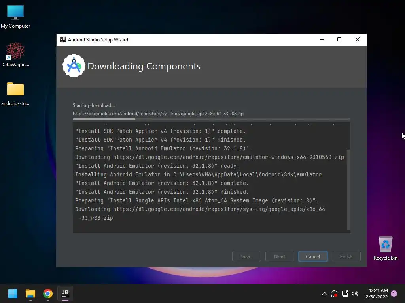The height and width of the screenshot is (303, 405).
Task: Click log line 'Preparing Install Android Emulator'
Action: pyautogui.click(x=163, y=148)
